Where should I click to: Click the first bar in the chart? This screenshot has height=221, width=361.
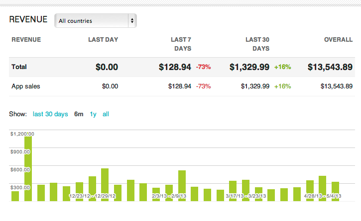coord(15,196)
